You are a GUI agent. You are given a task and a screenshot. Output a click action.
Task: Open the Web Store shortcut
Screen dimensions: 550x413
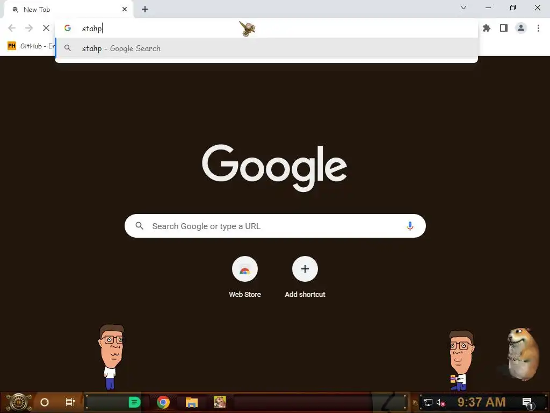245,277
